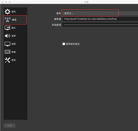This screenshot has height=131, width=138.
Task: Close the settings window with red button
Action: point(3,2)
